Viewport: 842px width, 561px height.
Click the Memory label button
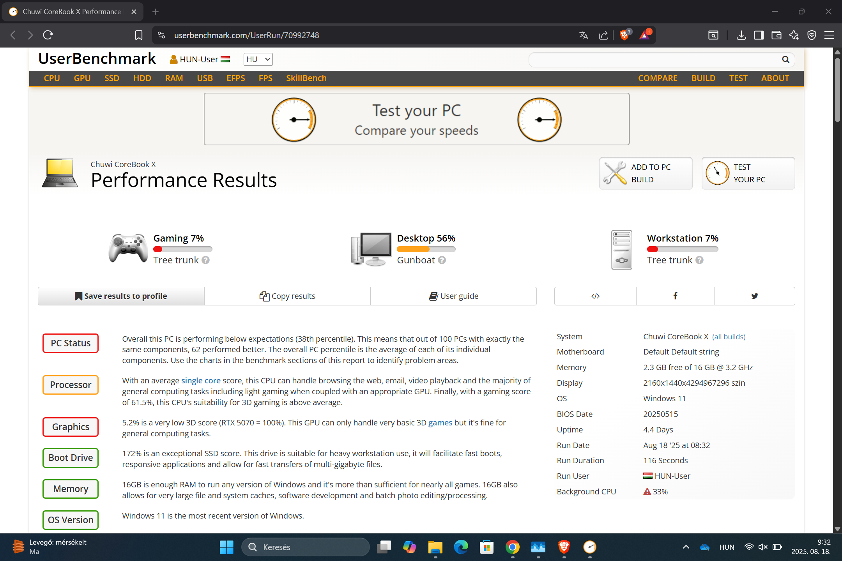tap(71, 489)
